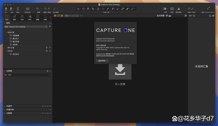Select the pointer cursor tool
This screenshot has width=218, height=126.
click(x=78, y=9)
